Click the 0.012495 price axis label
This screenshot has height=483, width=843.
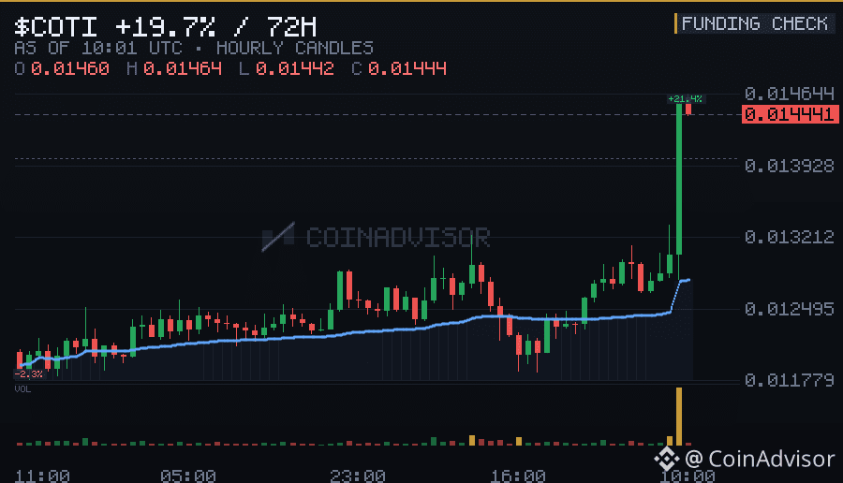790,309
